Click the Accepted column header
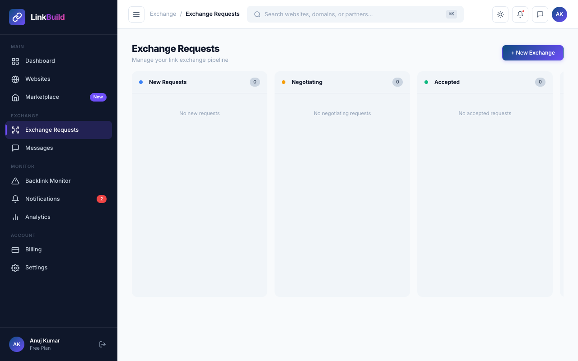This screenshot has height=361, width=578. pyautogui.click(x=485, y=82)
